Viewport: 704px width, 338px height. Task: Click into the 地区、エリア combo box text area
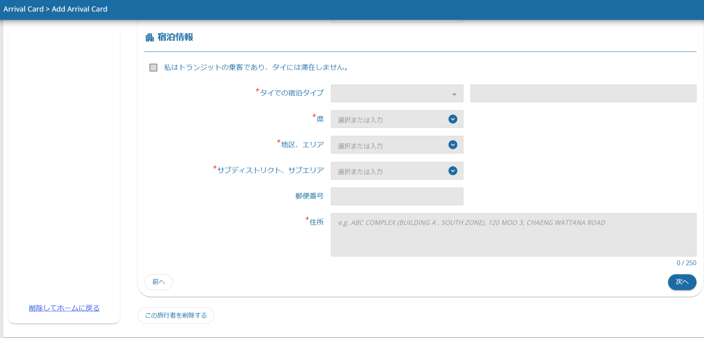(388, 145)
